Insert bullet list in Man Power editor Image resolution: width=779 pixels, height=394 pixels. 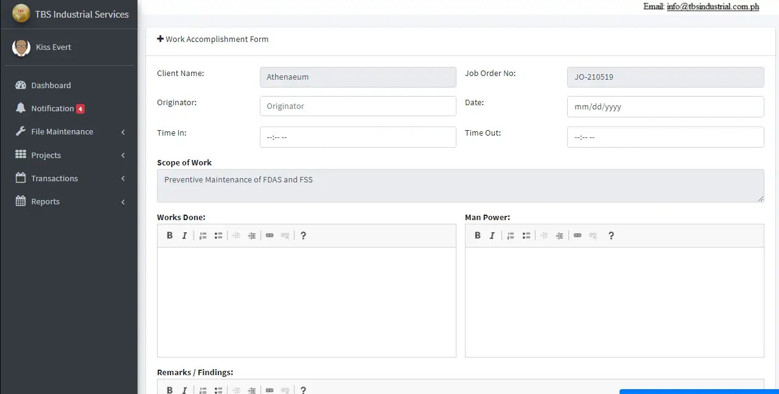526,235
